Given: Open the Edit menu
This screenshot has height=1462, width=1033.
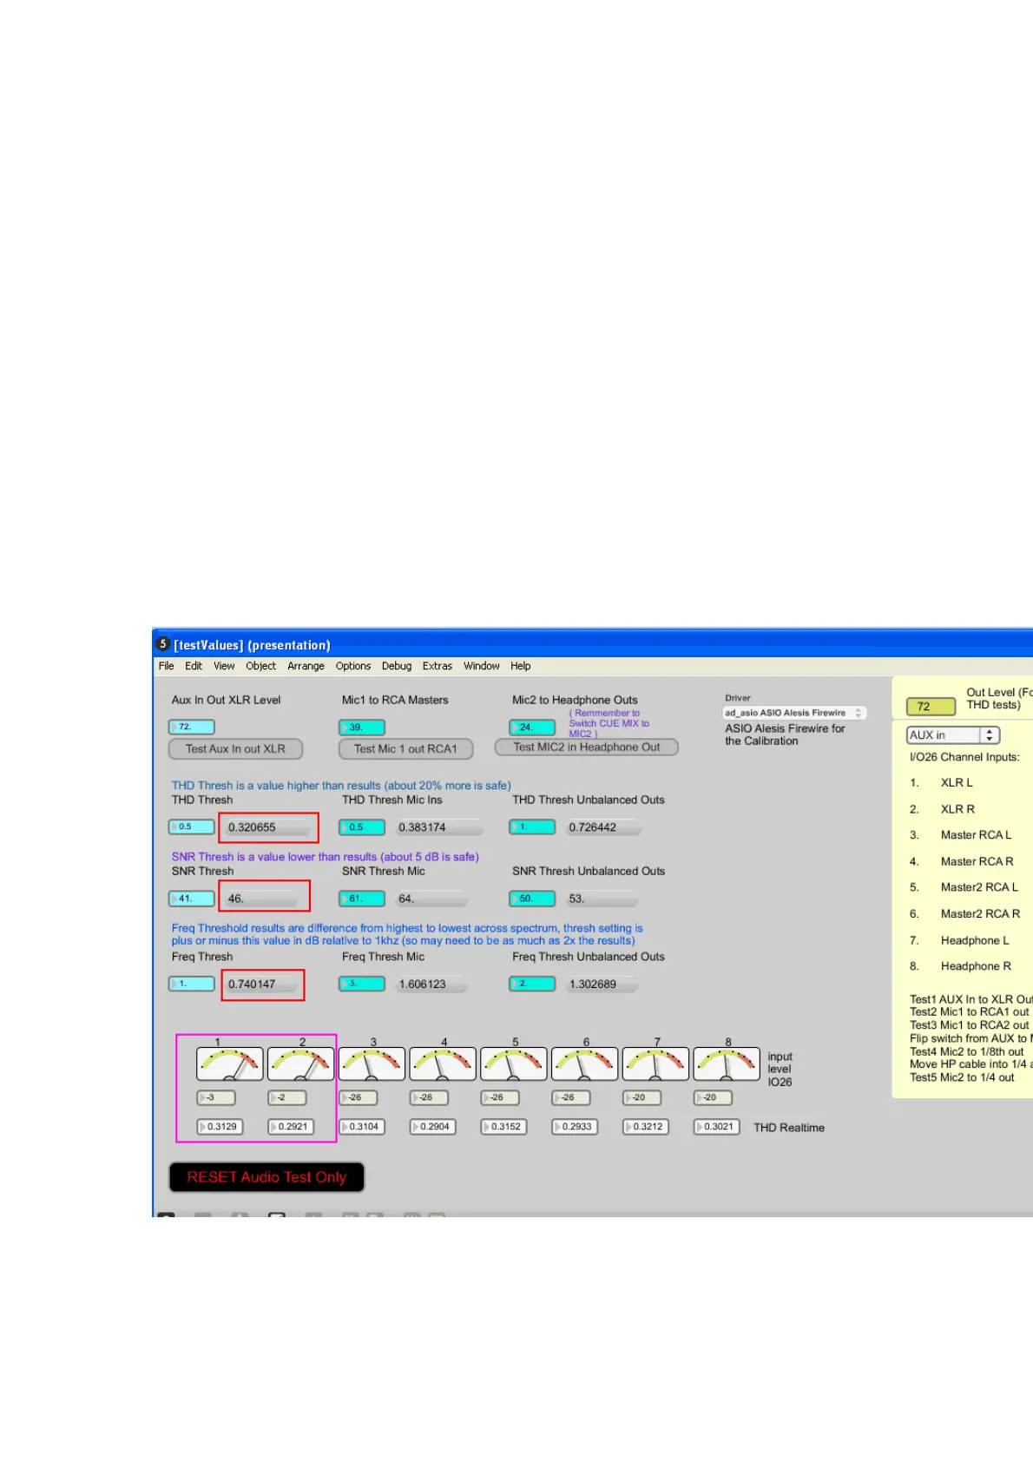Looking at the screenshot, I should click(193, 666).
